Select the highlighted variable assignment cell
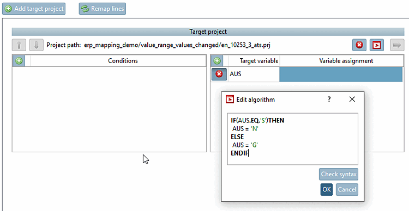Viewport: 409px width, 211px height. pos(341,74)
